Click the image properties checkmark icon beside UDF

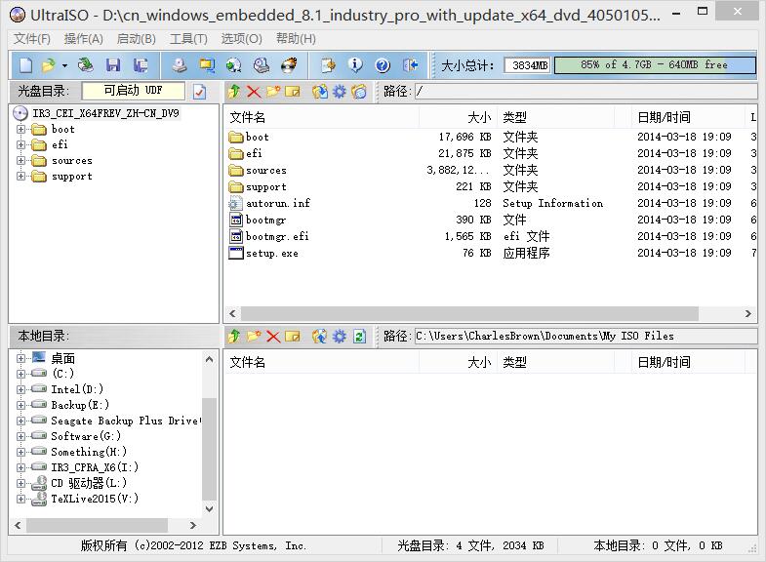coord(199,92)
